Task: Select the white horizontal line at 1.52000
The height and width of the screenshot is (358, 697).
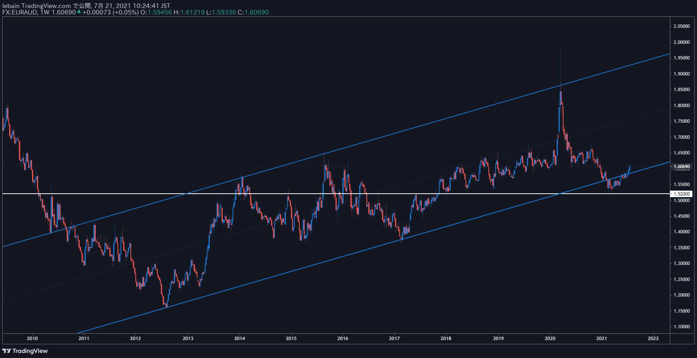Action: [x=336, y=194]
